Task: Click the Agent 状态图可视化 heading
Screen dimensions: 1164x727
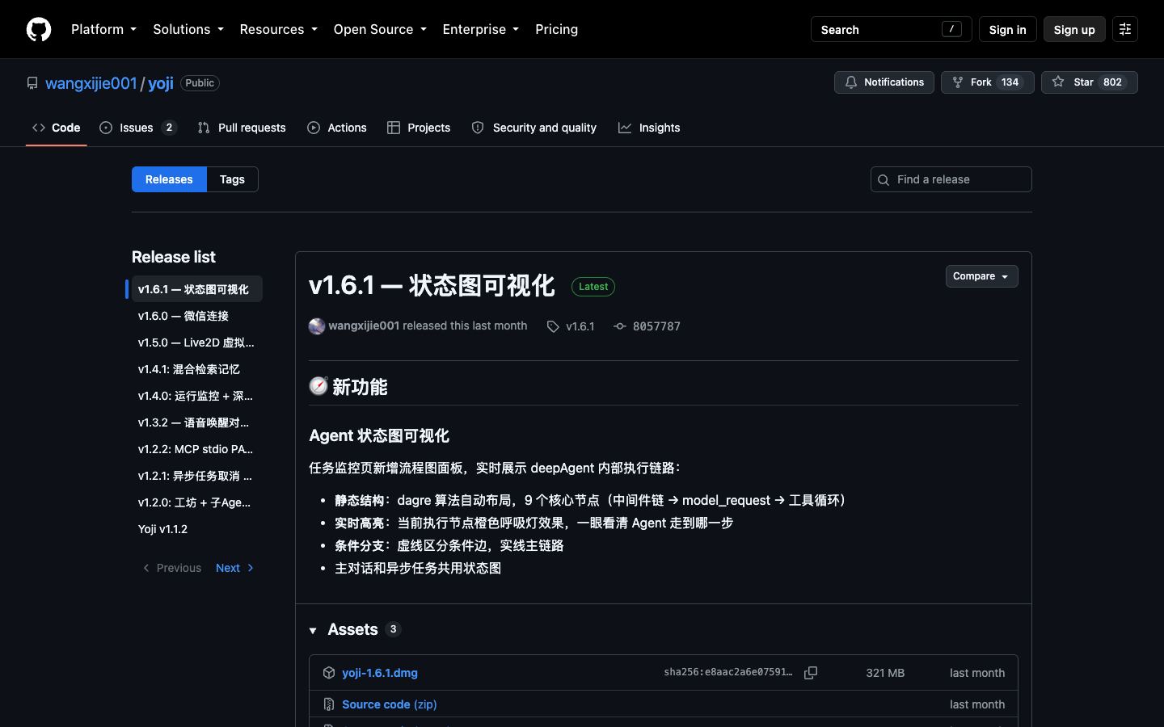Action: 379,436
